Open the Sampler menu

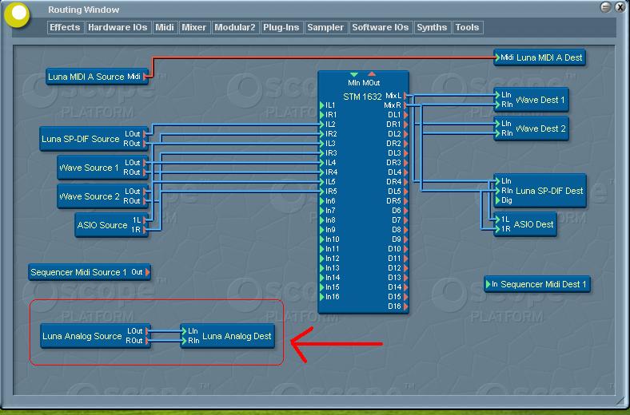[x=325, y=27]
